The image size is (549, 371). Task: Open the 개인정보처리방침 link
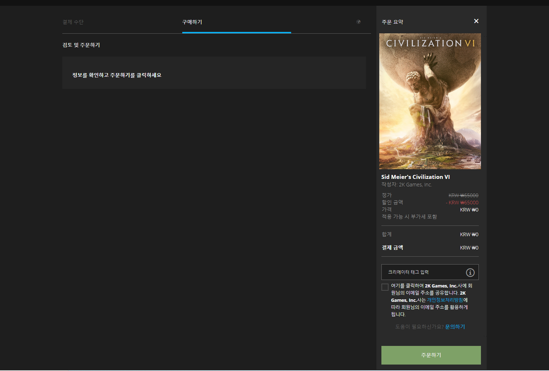pyautogui.click(x=445, y=300)
